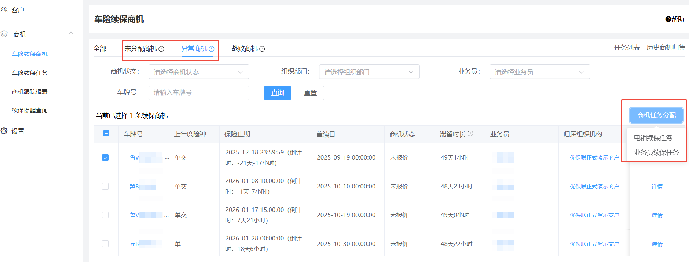Open the 客户 sidebar icon

(4, 10)
